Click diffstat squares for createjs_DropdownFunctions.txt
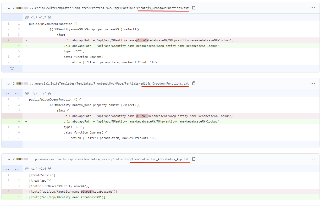Viewport: 325px width, 206px height. coord(22,8)
